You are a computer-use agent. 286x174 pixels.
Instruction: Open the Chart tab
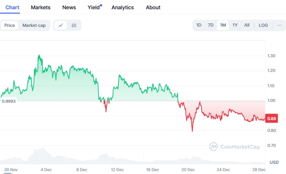pyautogui.click(x=12, y=7)
